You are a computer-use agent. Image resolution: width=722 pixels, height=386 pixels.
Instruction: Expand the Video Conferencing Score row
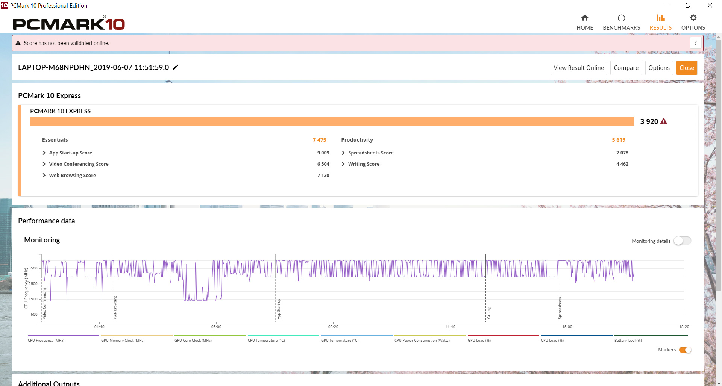pos(44,164)
